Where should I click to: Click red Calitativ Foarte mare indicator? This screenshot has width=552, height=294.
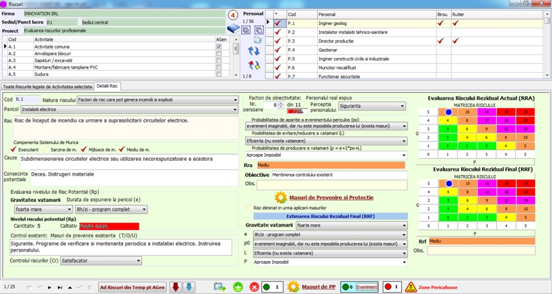click(x=109, y=226)
